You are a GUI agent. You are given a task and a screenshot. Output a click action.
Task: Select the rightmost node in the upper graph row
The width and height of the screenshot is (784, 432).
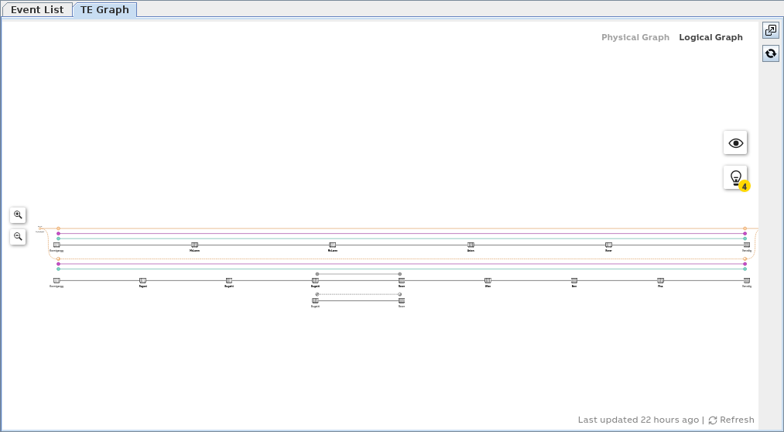747,245
